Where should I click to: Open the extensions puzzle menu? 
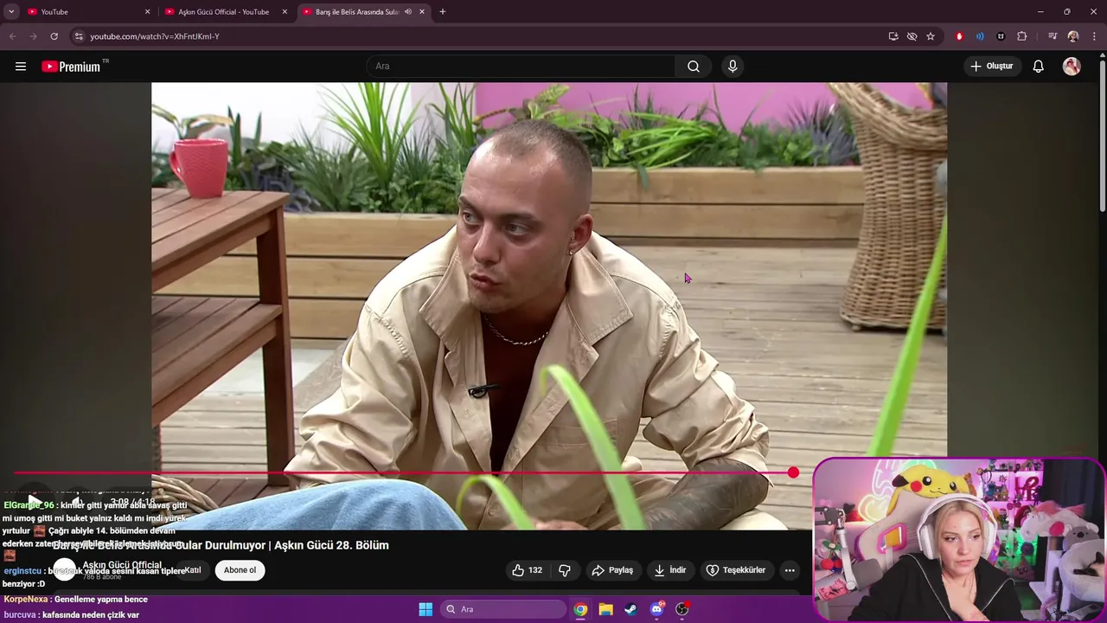(1022, 36)
